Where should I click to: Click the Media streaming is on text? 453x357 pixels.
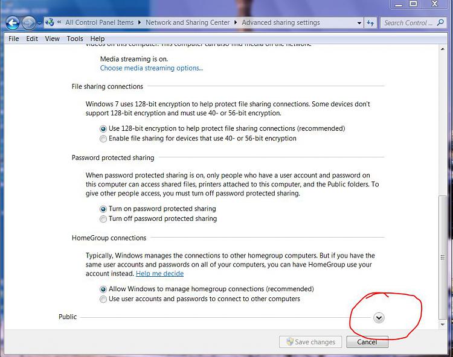[133, 59]
